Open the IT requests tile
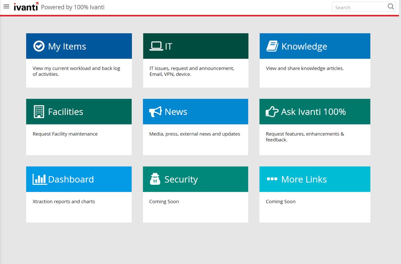 pos(196,60)
